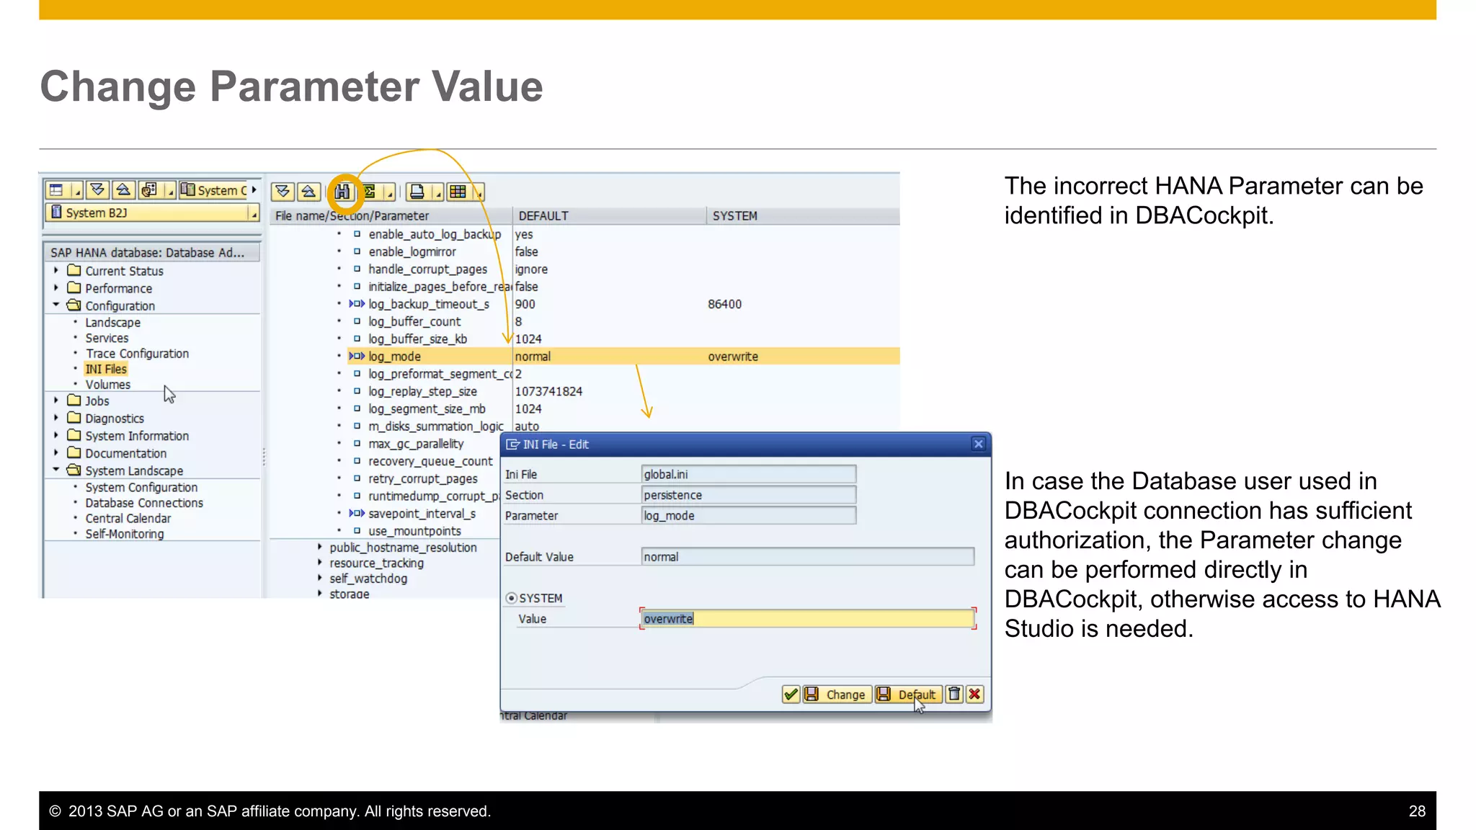Click the Default button in dialog

[x=908, y=695]
